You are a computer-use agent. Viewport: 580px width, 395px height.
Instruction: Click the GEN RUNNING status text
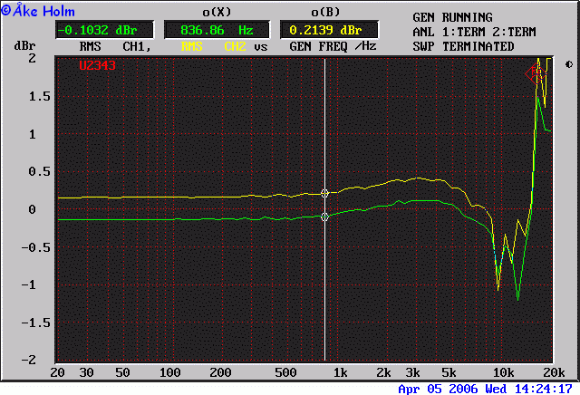[452, 17]
